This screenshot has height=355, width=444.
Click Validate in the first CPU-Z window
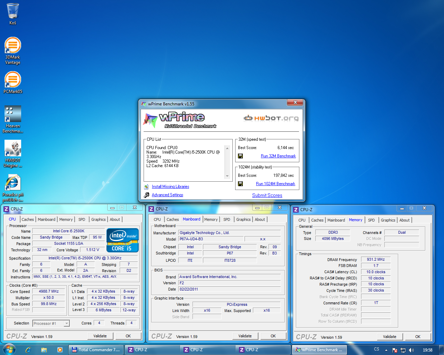point(100,336)
